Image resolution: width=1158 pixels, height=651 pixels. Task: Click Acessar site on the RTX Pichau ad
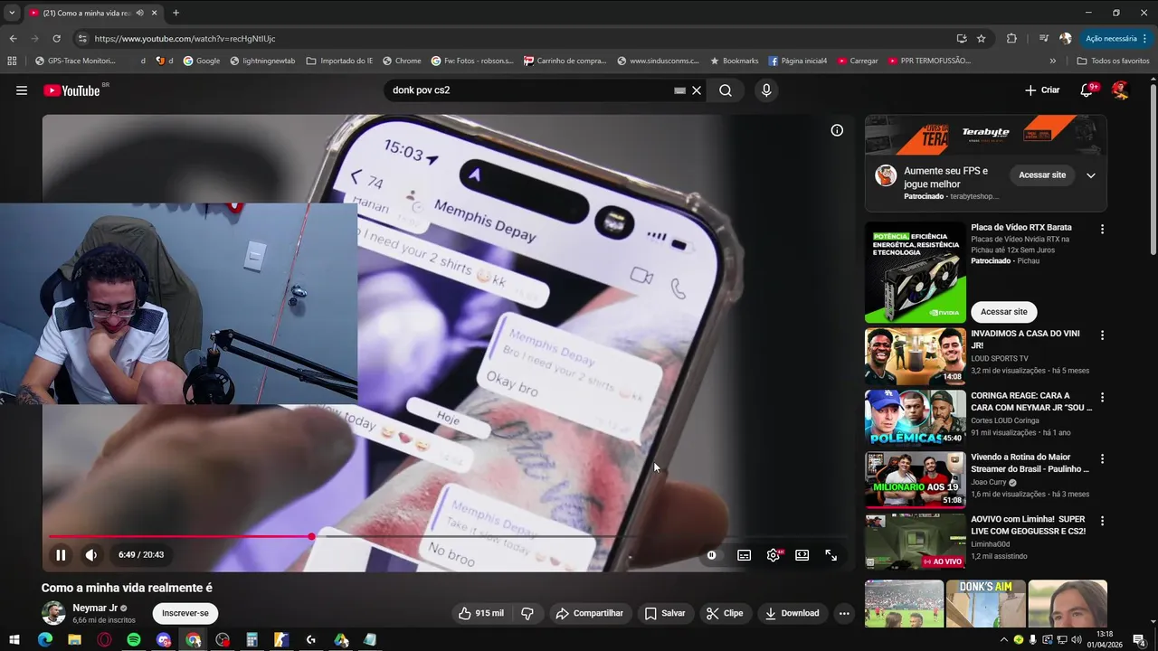pos(1004,312)
